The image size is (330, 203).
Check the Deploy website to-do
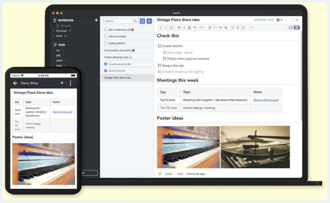pos(106,43)
